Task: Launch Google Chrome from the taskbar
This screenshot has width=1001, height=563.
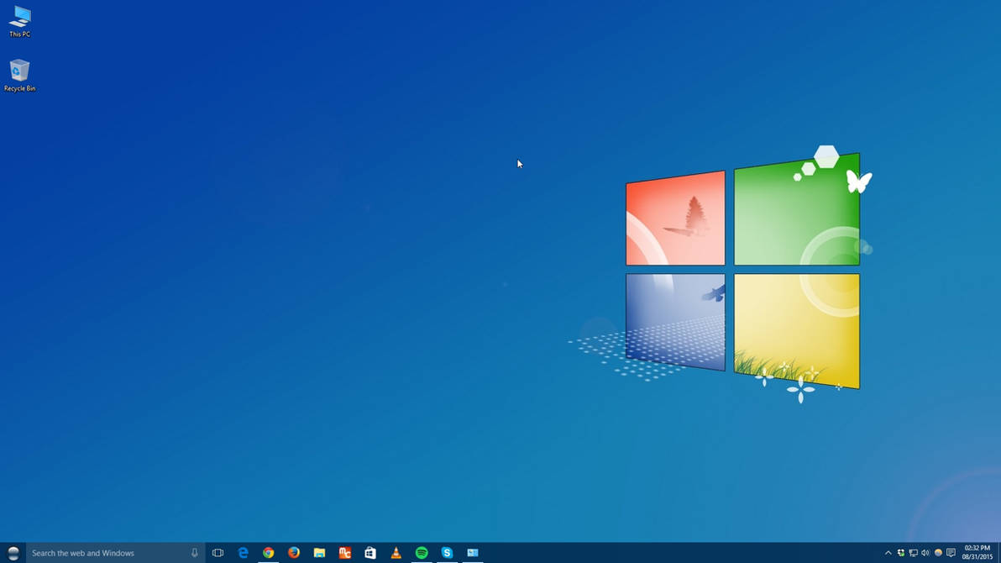Action: coord(268,553)
